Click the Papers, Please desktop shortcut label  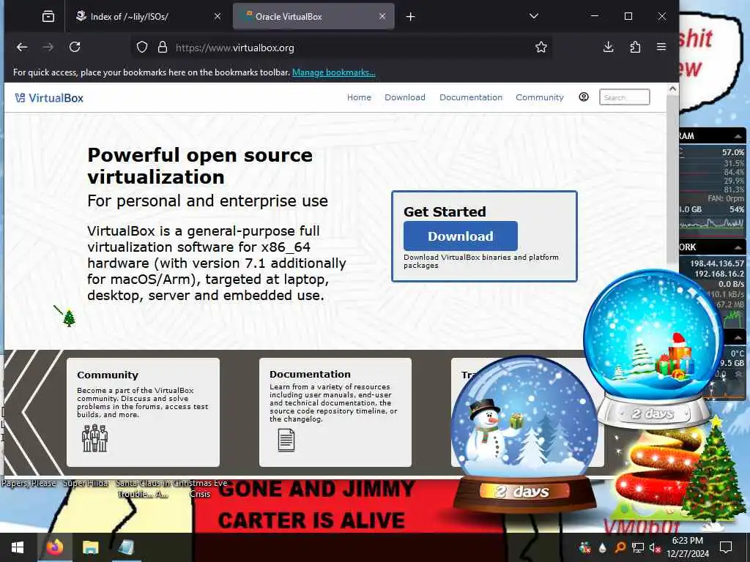point(29,483)
